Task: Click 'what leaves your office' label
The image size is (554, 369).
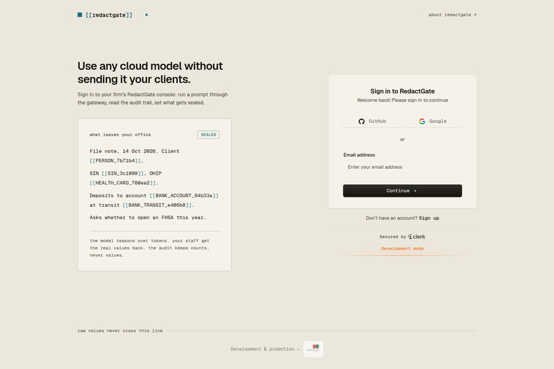Action: coord(120,135)
